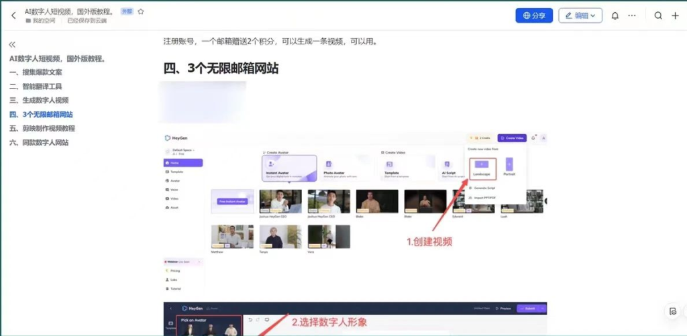Image resolution: width=687 pixels, height=336 pixels.
Task: Select outline item 四、3个无限邮箱网站
Action: tap(41, 114)
